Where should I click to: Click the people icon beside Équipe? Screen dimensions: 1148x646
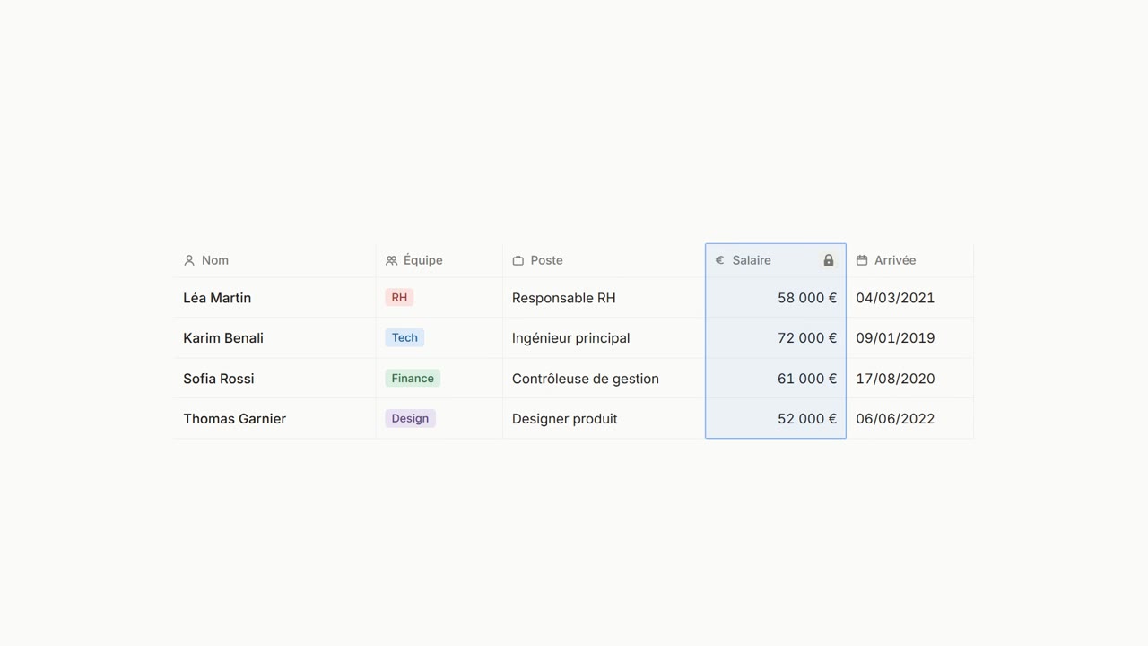pyautogui.click(x=391, y=260)
